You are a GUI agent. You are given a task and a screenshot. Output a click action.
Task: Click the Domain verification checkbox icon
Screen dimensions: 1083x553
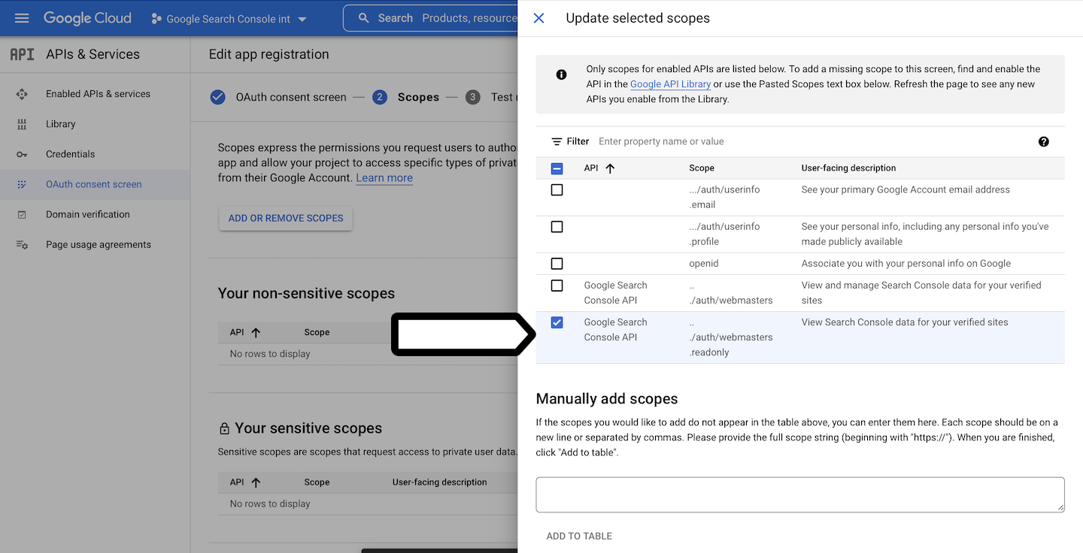point(22,214)
